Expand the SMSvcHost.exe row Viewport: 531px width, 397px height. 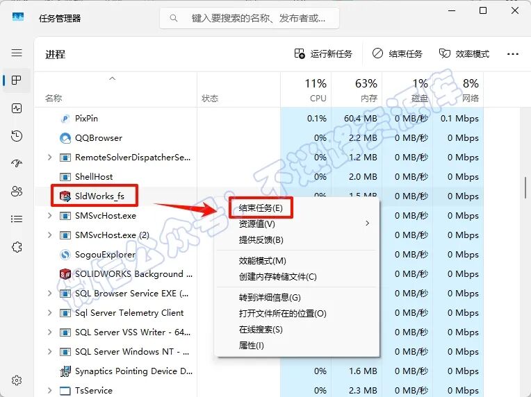(x=50, y=216)
